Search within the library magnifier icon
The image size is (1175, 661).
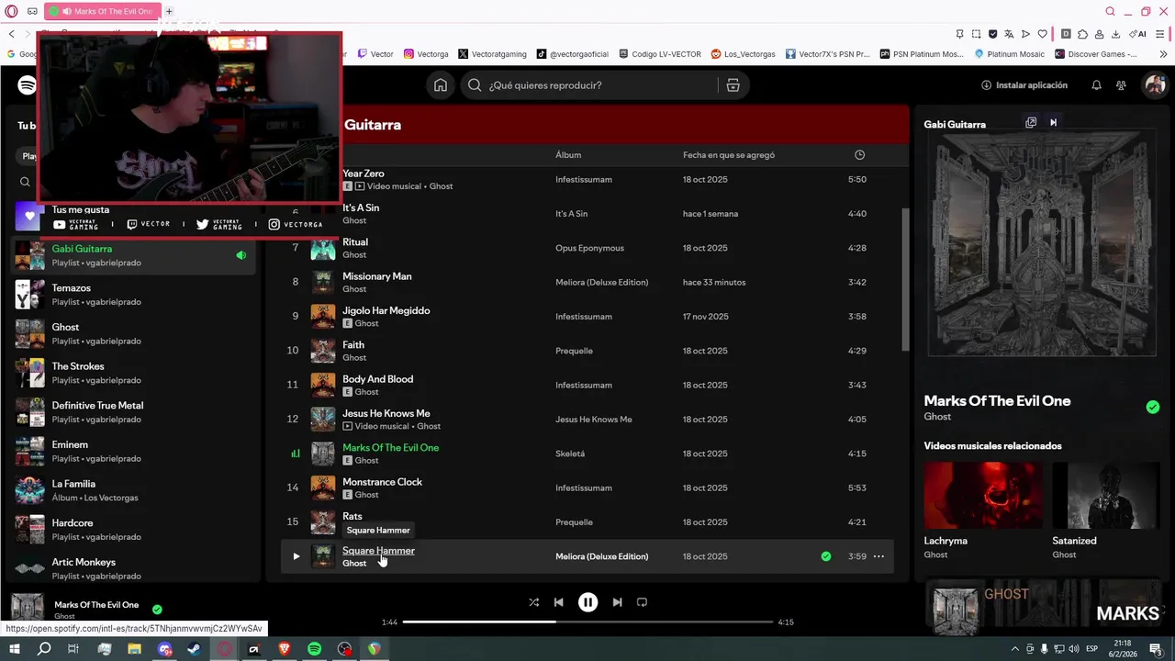pyautogui.click(x=25, y=182)
